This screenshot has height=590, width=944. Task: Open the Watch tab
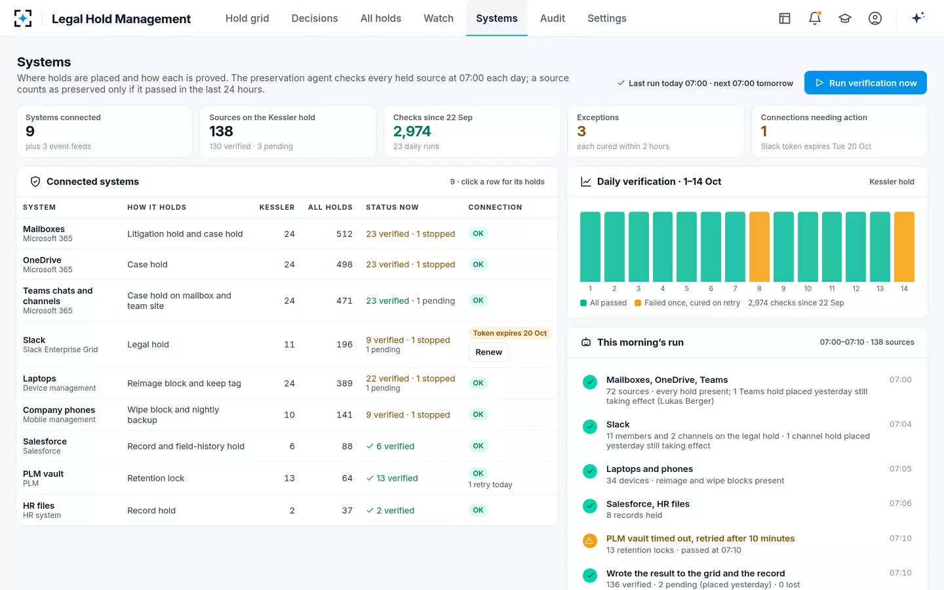pyautogui.click(x=439, y=18)
